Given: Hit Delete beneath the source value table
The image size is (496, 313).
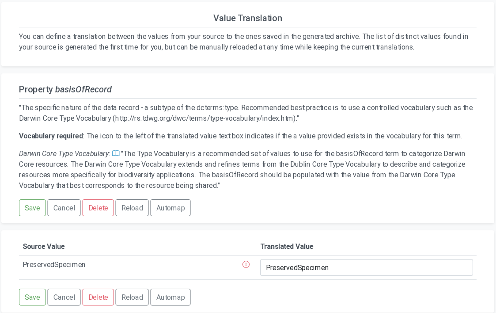Looking at the screenshot, I should click(98, 297).
